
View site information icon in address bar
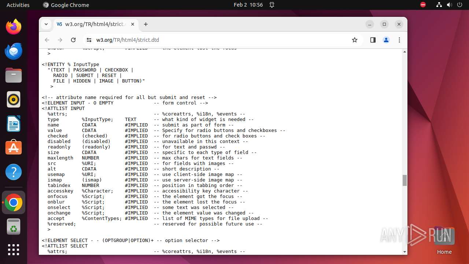tap(89, 40)
